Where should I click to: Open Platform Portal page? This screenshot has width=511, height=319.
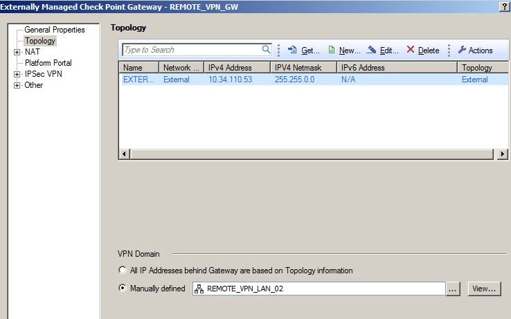tap(48, 63)
